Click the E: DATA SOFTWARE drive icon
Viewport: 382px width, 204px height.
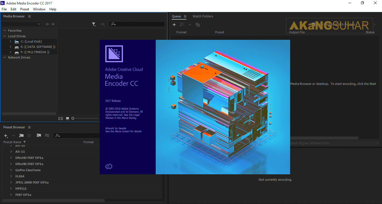(x=17, y=47)
